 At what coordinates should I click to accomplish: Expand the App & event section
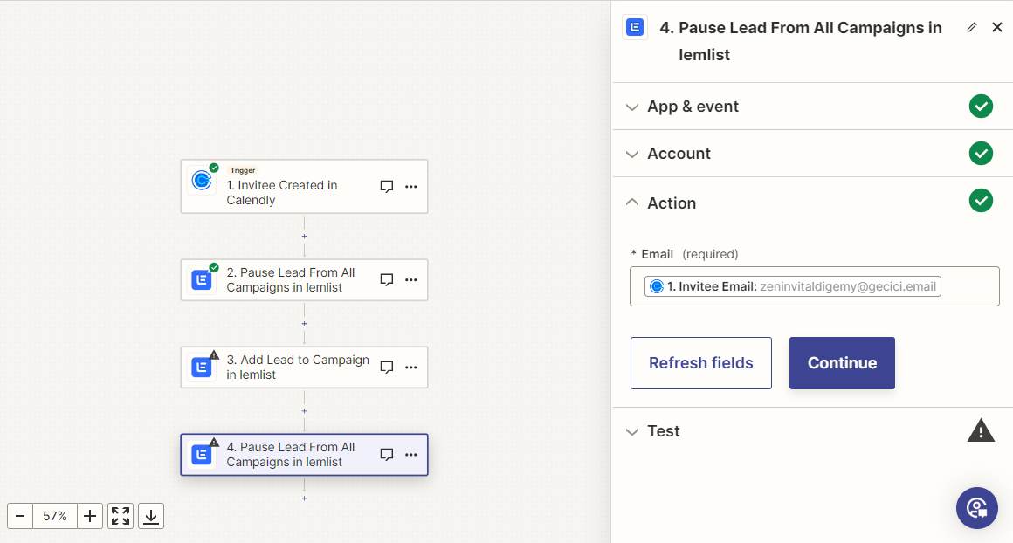[813, 107]
